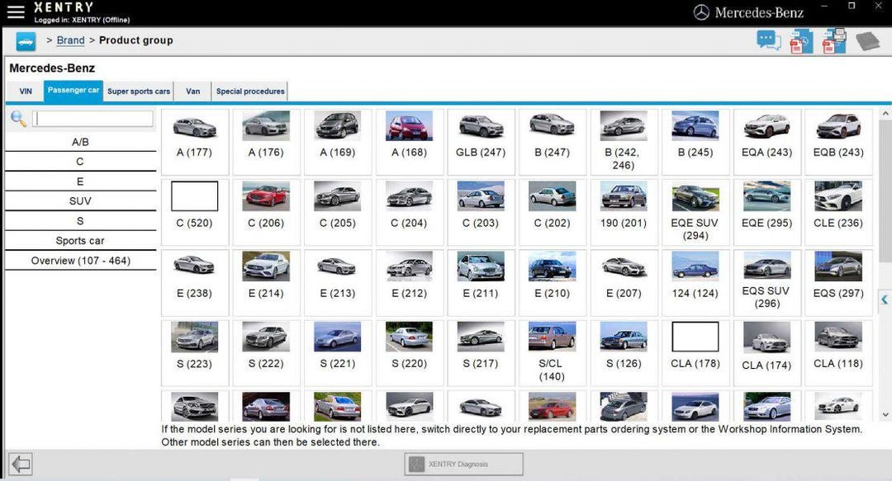Open the support messages icon at top right

767,40
